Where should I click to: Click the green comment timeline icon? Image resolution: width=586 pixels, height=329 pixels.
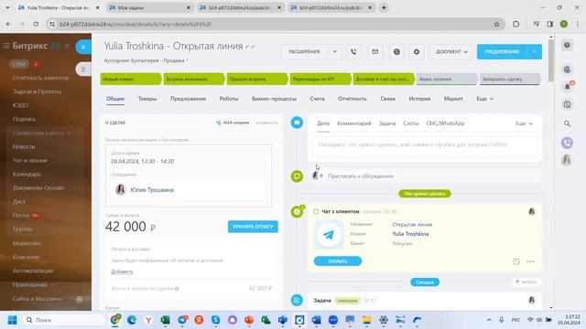297,176
